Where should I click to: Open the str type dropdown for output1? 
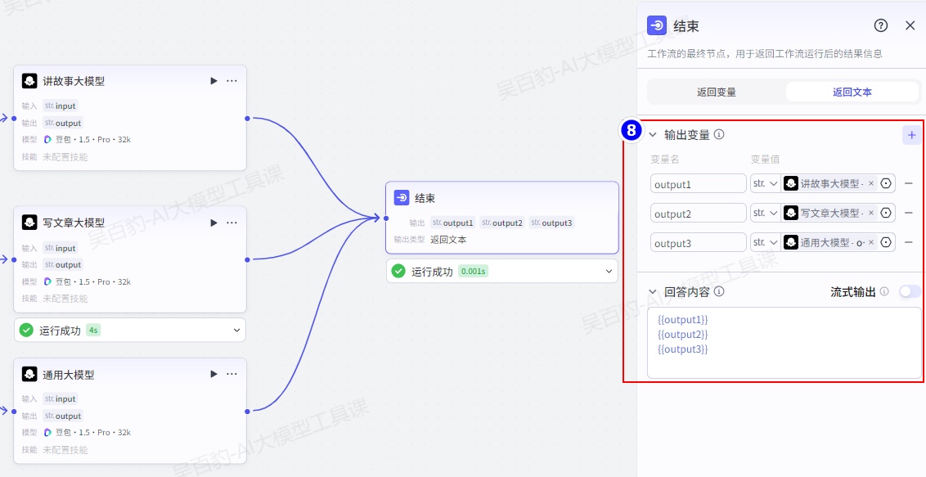pos(765,183)
